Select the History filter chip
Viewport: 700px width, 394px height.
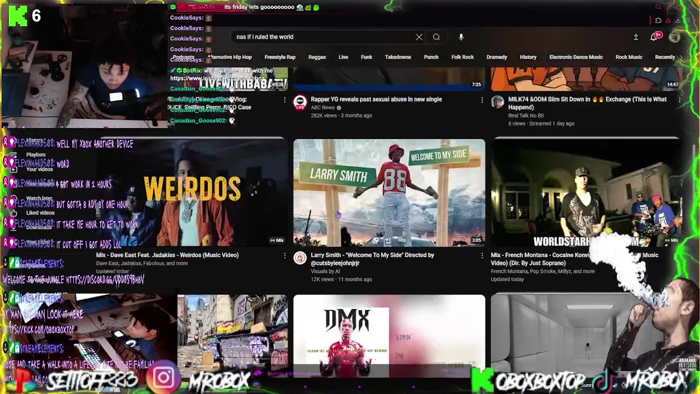click(x=528, y=57)
